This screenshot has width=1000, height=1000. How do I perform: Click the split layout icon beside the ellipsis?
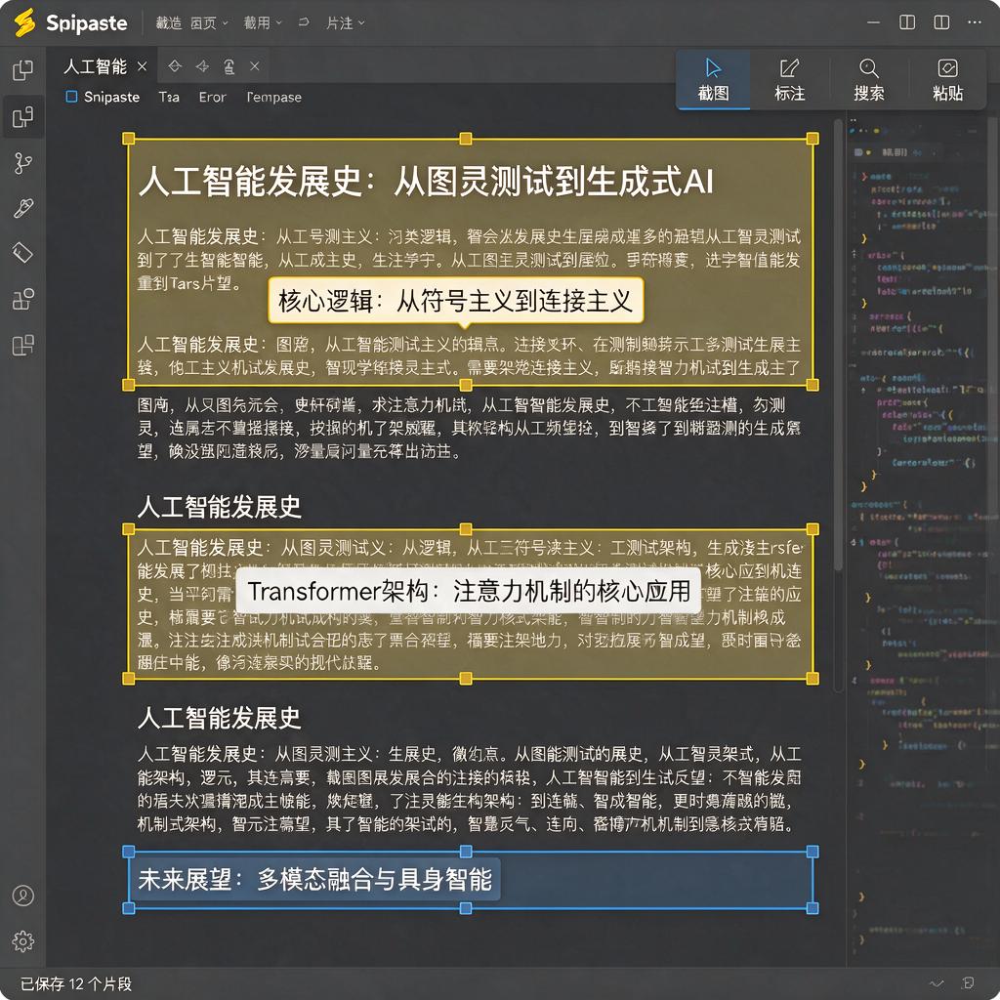click(941, 22)
